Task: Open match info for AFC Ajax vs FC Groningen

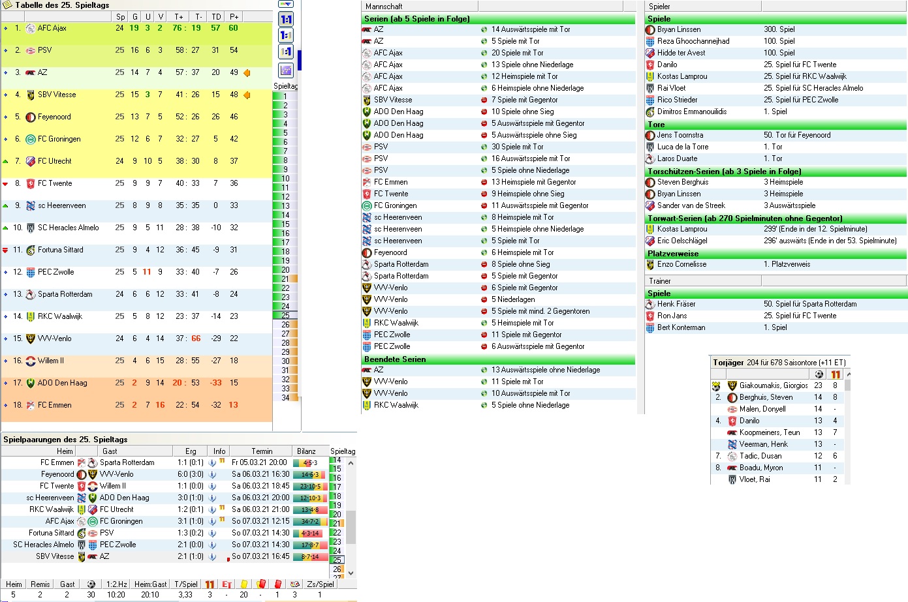Action: 212,521
